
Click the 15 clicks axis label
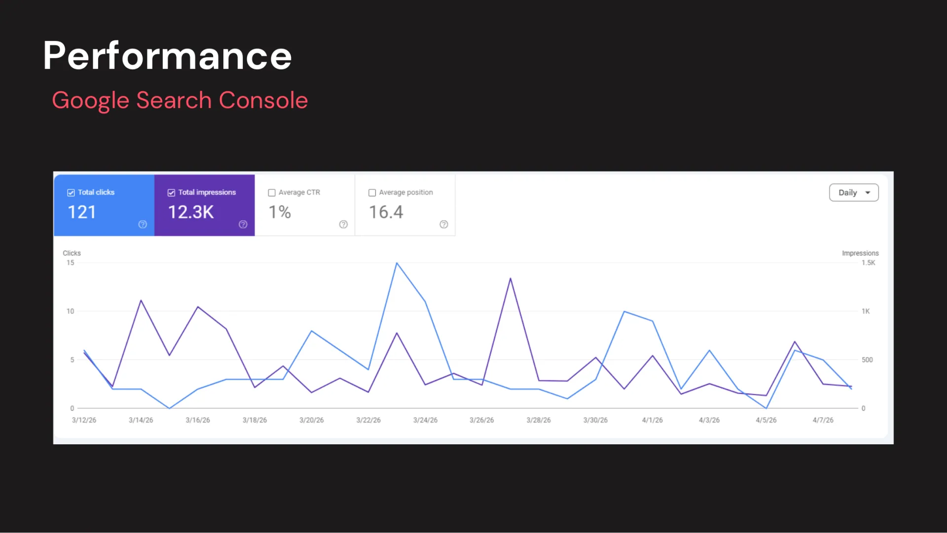71,263
